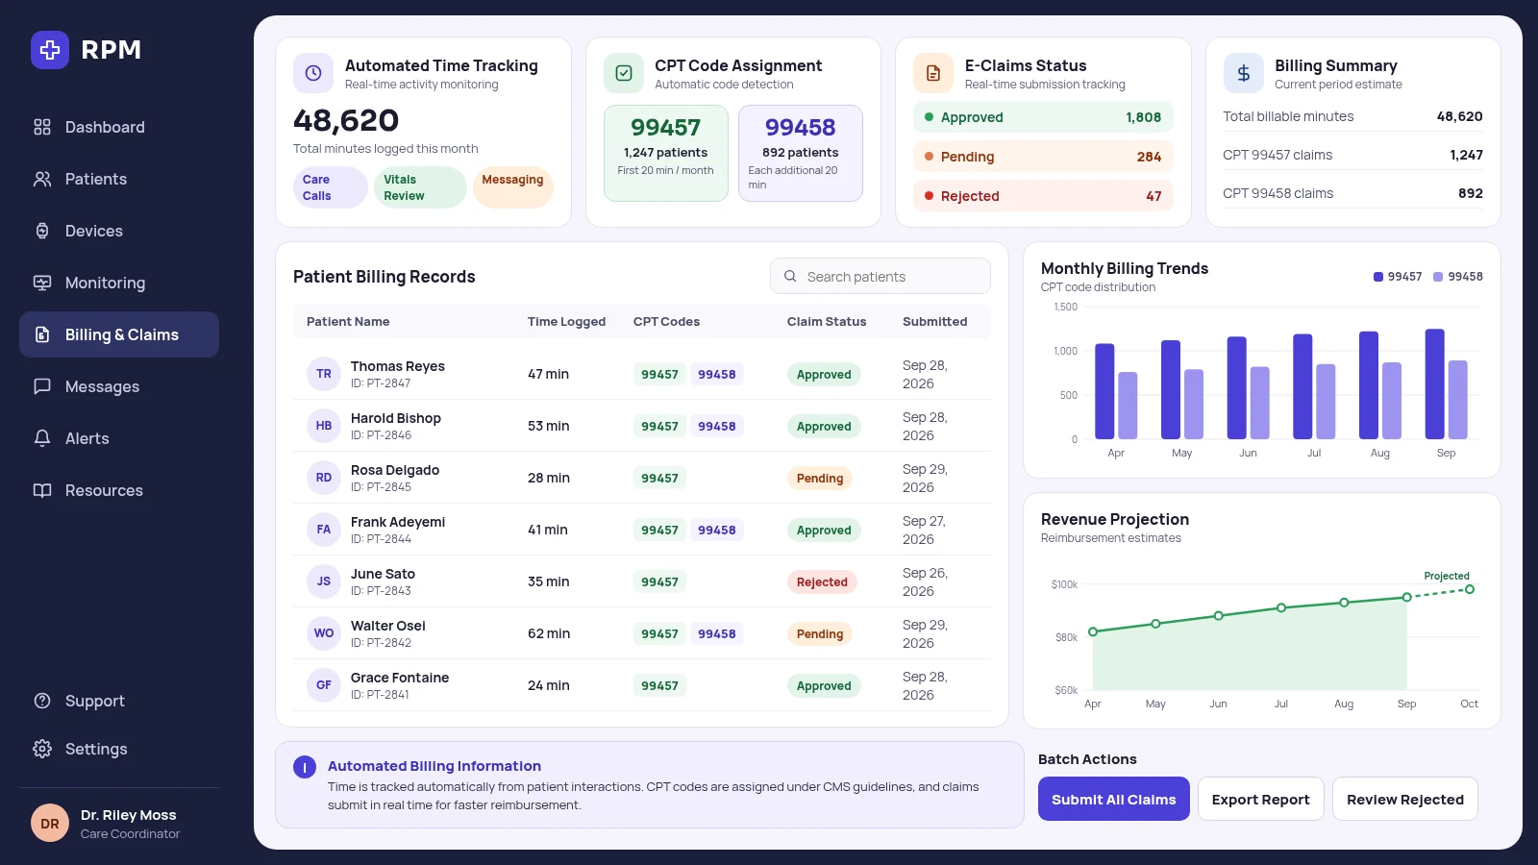Click Rosa Delgado's Pending status badge
Viewport: 1538px width, 865px height.
point(820,478)
